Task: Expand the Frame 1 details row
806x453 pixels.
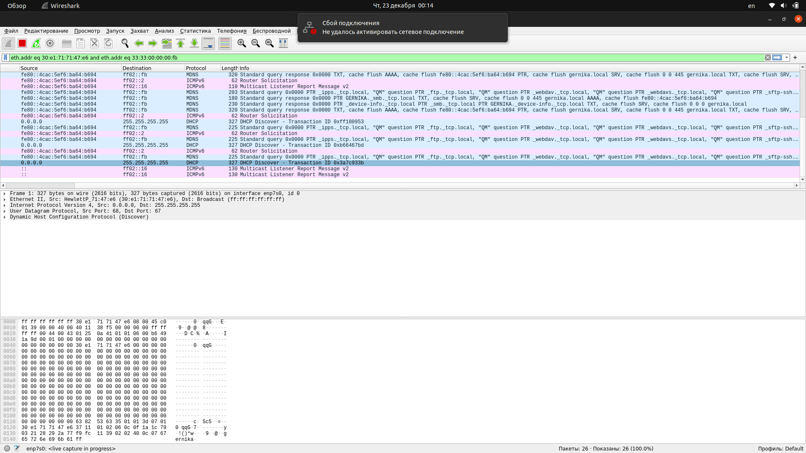Action: (5, 194)
